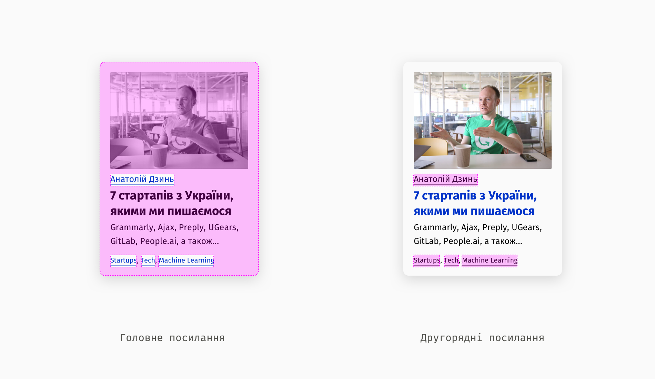
Task: Click the Другорядні посилання caption
Action: [x=482, y=338]
